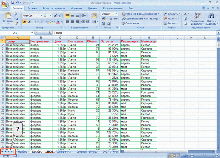The image size is (220, 158).
Task: Click the zoom slider handle
Action: (x=204, y=156)
